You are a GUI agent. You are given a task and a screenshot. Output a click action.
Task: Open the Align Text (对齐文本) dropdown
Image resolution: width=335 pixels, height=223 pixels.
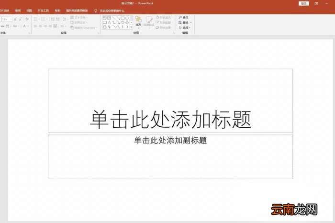click(79, 22)
